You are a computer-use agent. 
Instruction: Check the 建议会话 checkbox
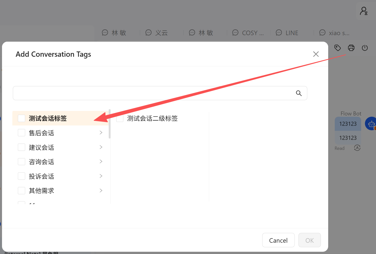point(21,147)
